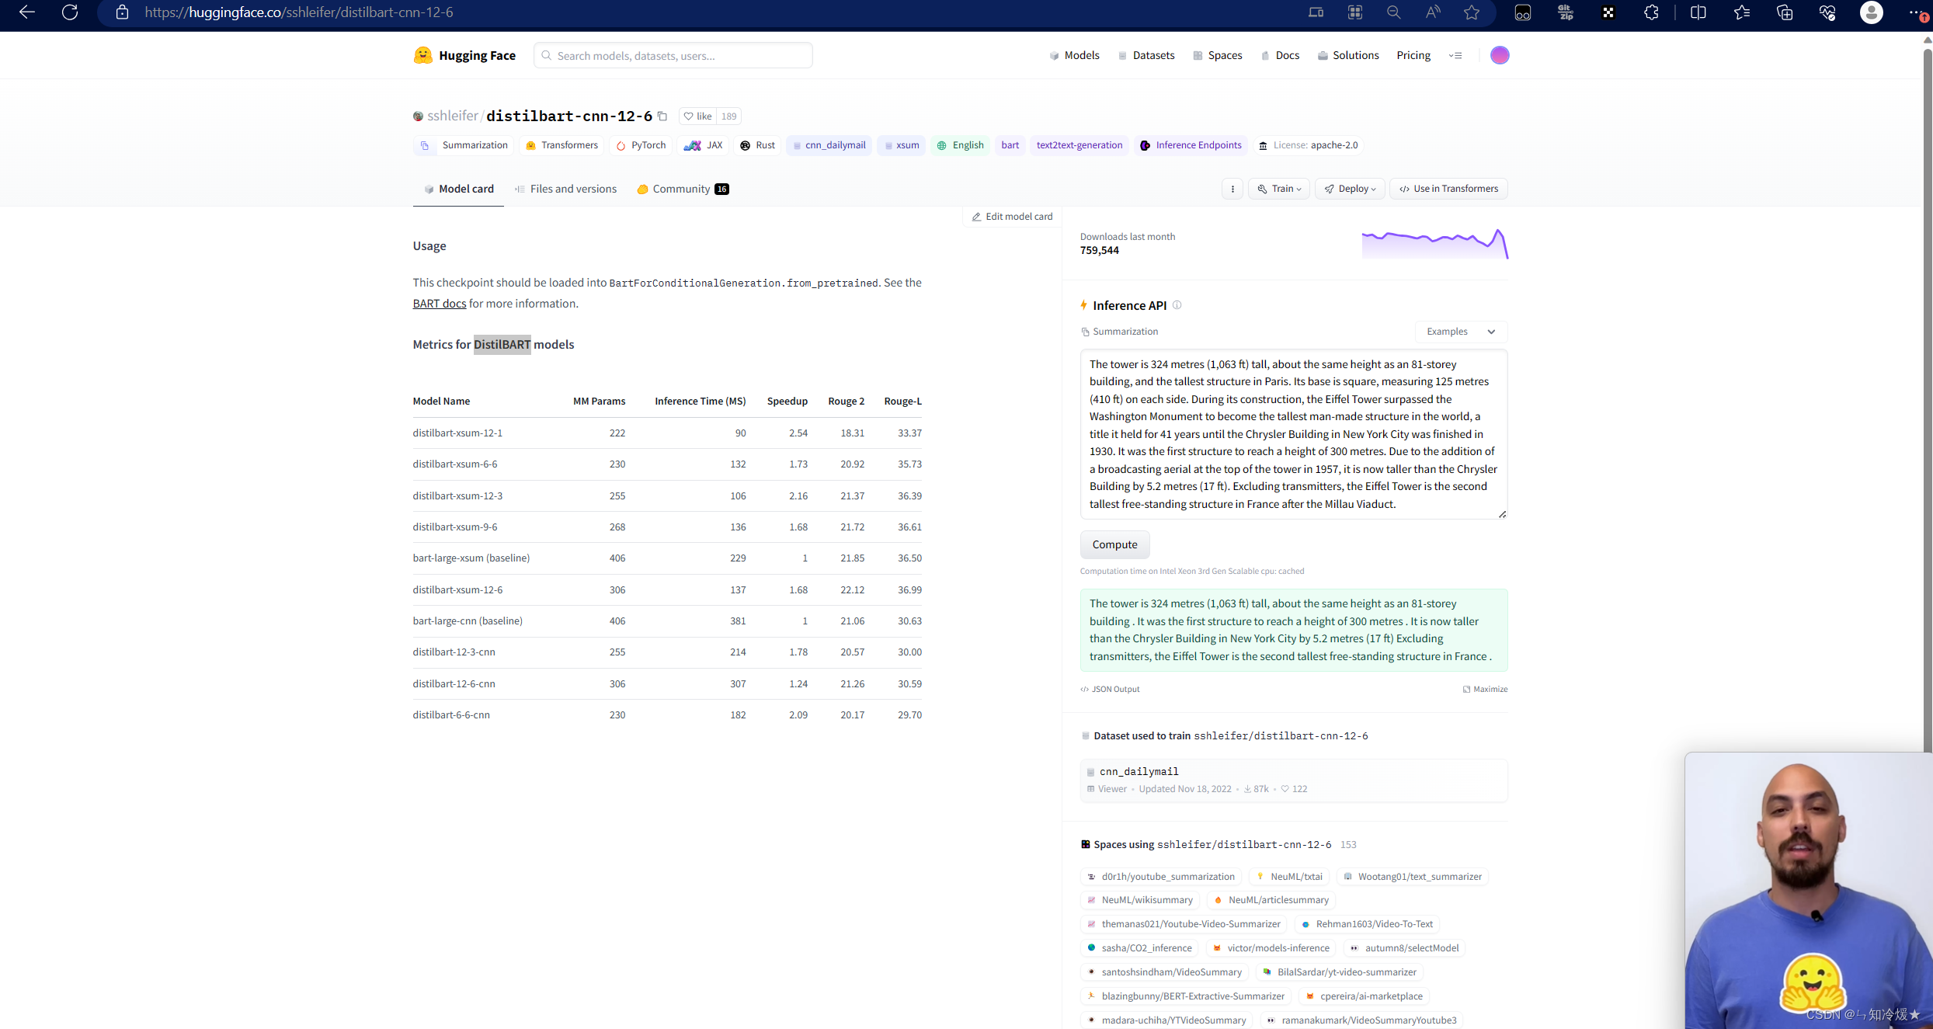Open the BART docs link

click(439, 304)
